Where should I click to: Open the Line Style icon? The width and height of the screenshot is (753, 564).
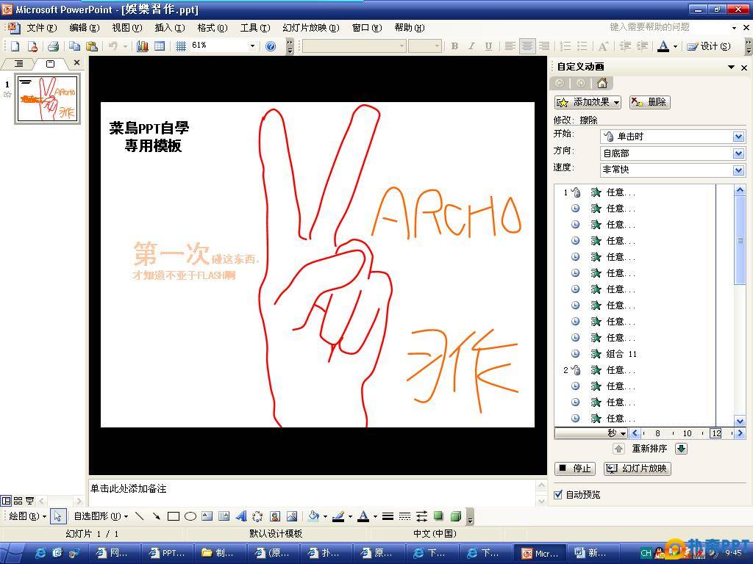tap(388, 516)
